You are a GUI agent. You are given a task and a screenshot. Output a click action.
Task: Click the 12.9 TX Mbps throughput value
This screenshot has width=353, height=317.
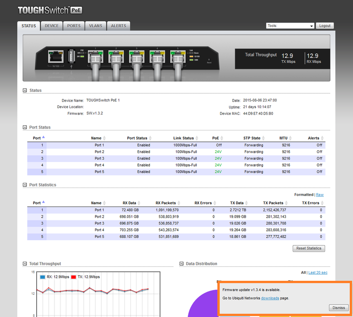pyautogui.click(x=287, y=56)
